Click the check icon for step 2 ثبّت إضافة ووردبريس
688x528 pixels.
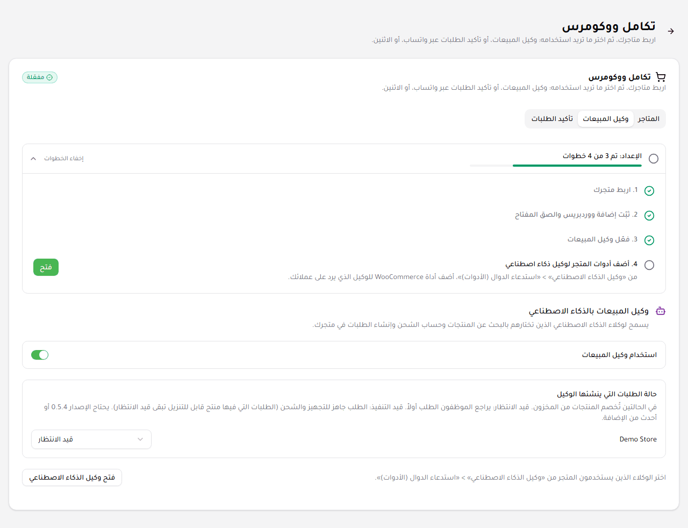tap(649, 216)
